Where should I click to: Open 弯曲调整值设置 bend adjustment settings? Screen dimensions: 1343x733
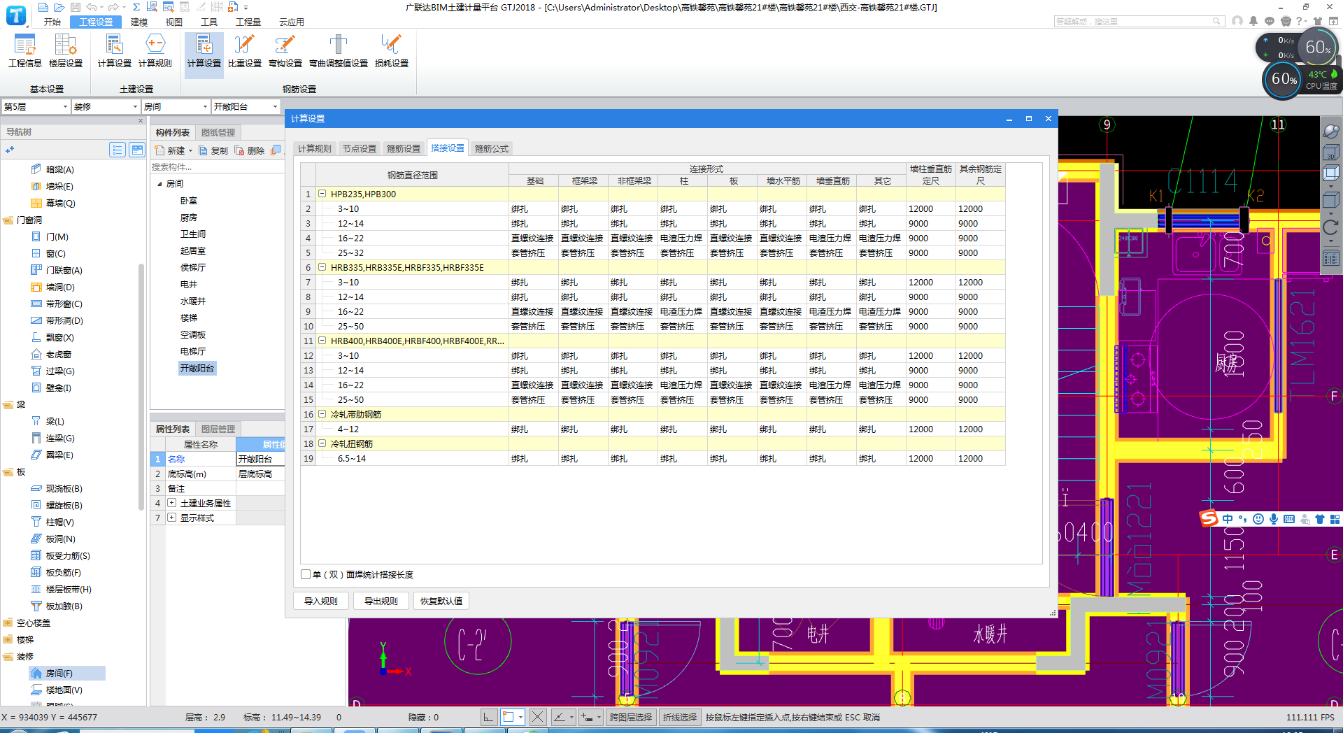(x=338, y=50)
